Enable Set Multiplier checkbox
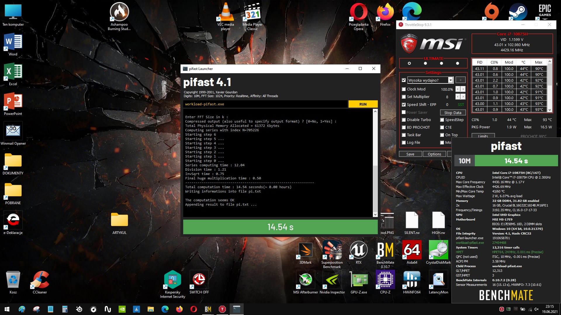Screen dimensions: 561x315 [x=404, y=97]
